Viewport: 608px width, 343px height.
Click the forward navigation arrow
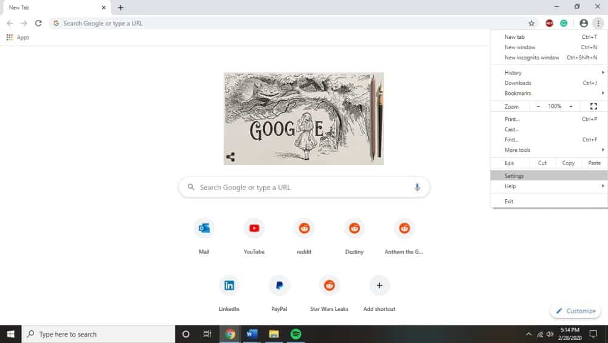tap(24, 23)
